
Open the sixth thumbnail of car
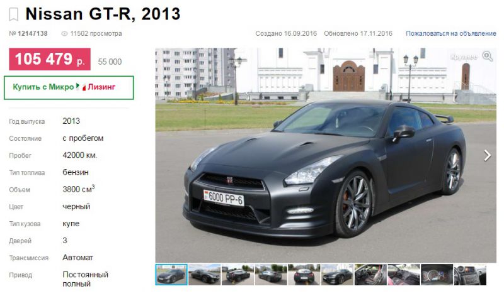tap(337, 275)
